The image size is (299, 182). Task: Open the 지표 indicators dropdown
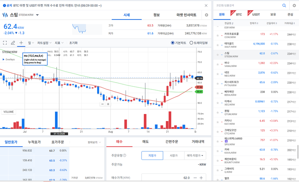[59, 43]
